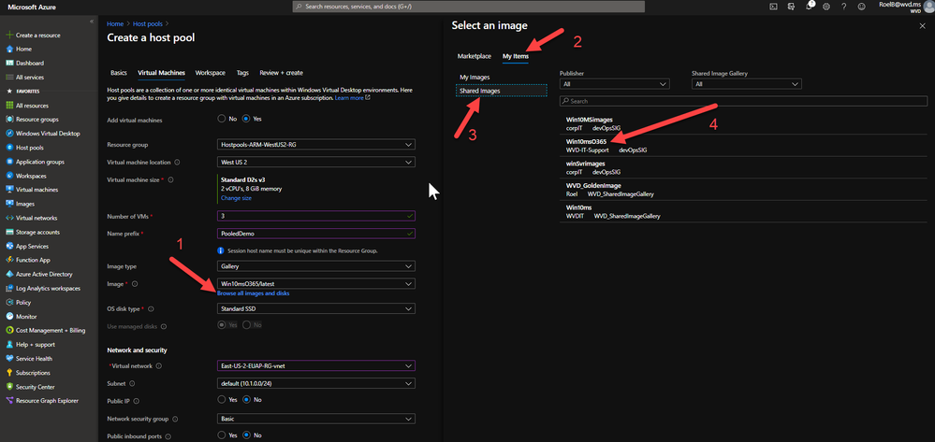Click the Create a resource plus icon

9,36
